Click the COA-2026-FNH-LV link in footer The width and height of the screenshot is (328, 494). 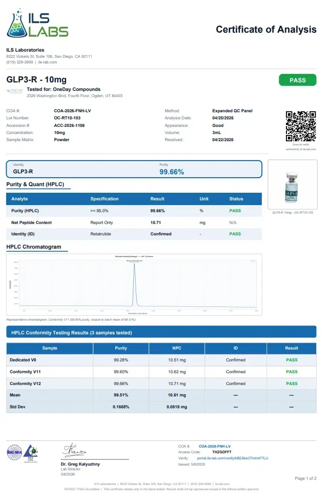[x=215, y=446]
